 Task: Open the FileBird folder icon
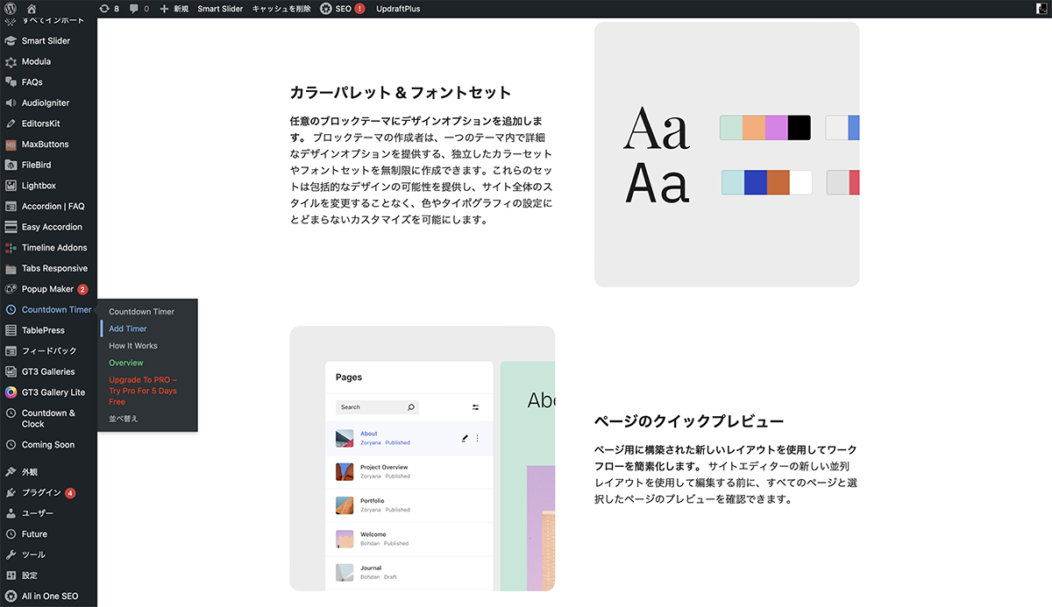click(11, 165)
